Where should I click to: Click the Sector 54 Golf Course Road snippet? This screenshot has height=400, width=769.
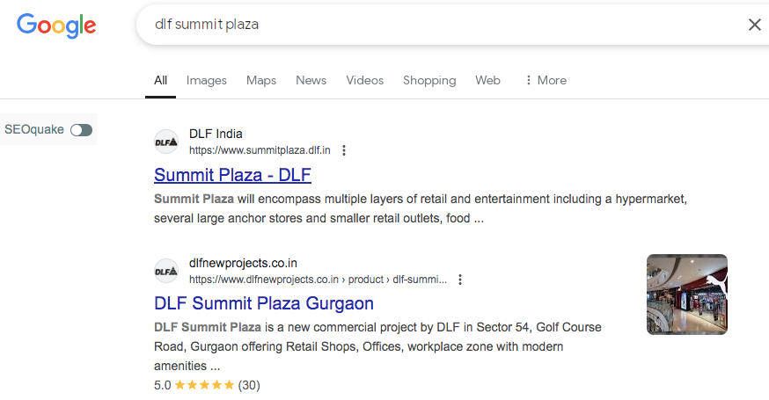click(377, 346)
